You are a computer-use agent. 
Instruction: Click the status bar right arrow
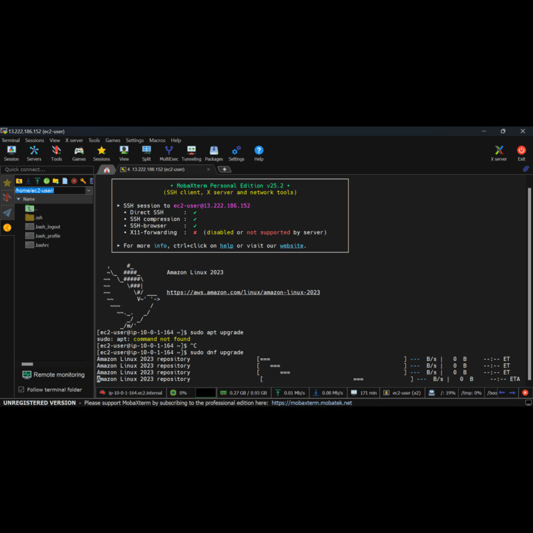click(x=512, y=392)
